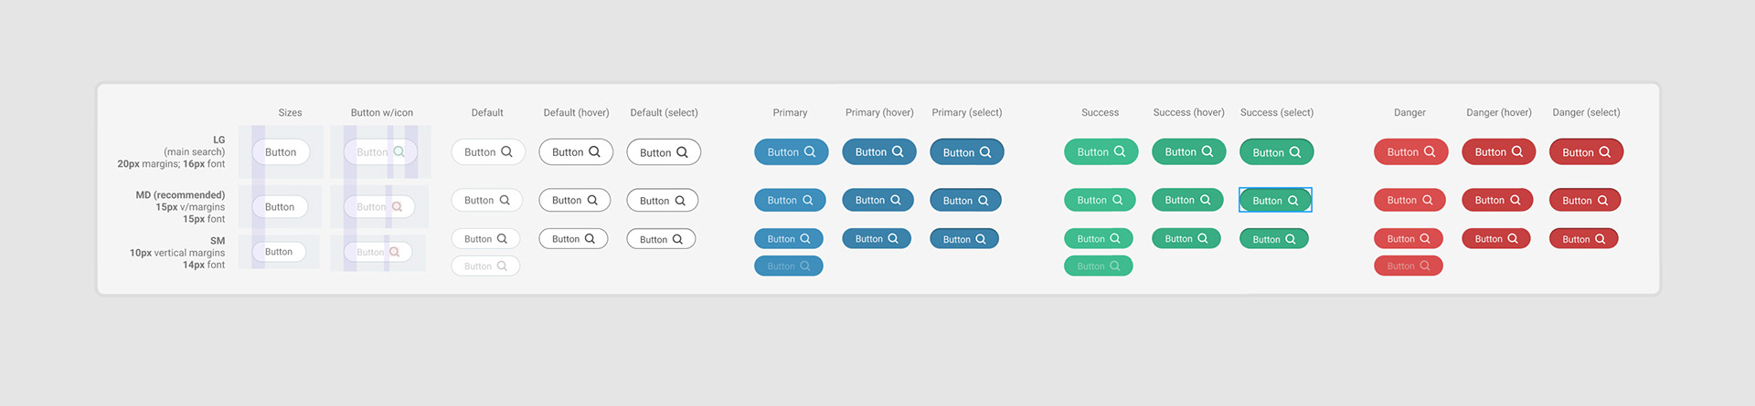Click the medium Button w/icon sample button
This screenshot has height=406, width=1755.
coord(379,207)
